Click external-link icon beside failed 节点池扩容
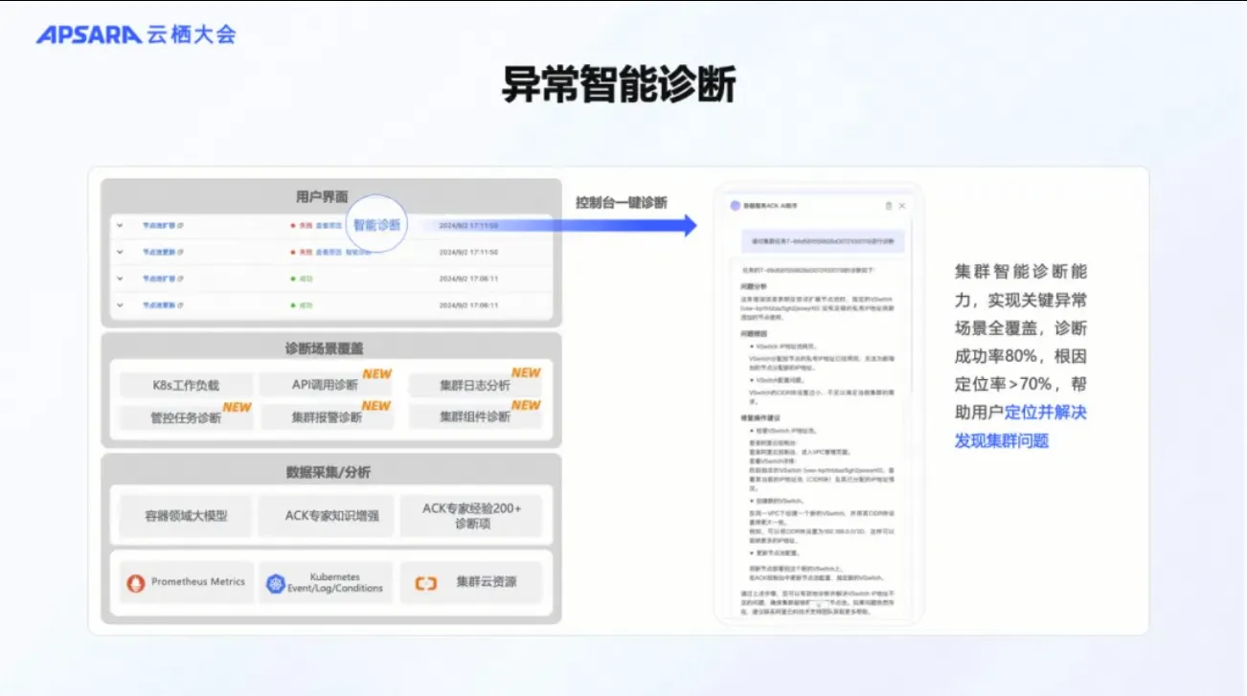The width and height of the screenshot is (1247, 696). pyautogui.click(x=180, y=226)
